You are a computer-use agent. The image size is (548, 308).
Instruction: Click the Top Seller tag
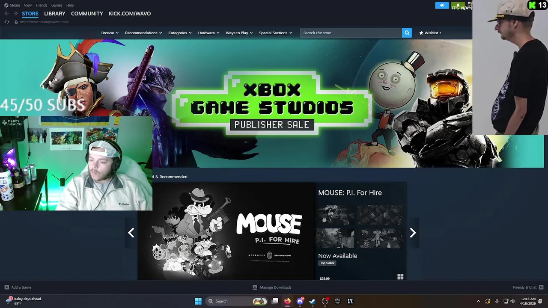327,263
